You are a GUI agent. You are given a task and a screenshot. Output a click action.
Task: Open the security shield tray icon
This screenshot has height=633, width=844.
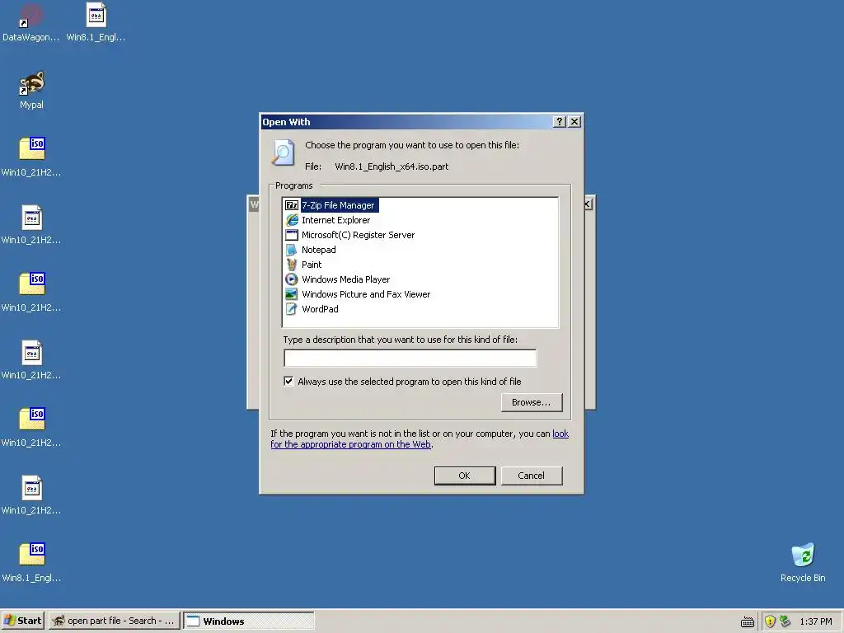tap(770, 621)
